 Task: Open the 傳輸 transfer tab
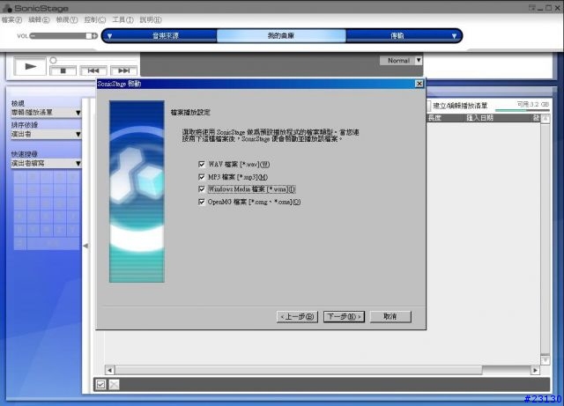point(397,35)
